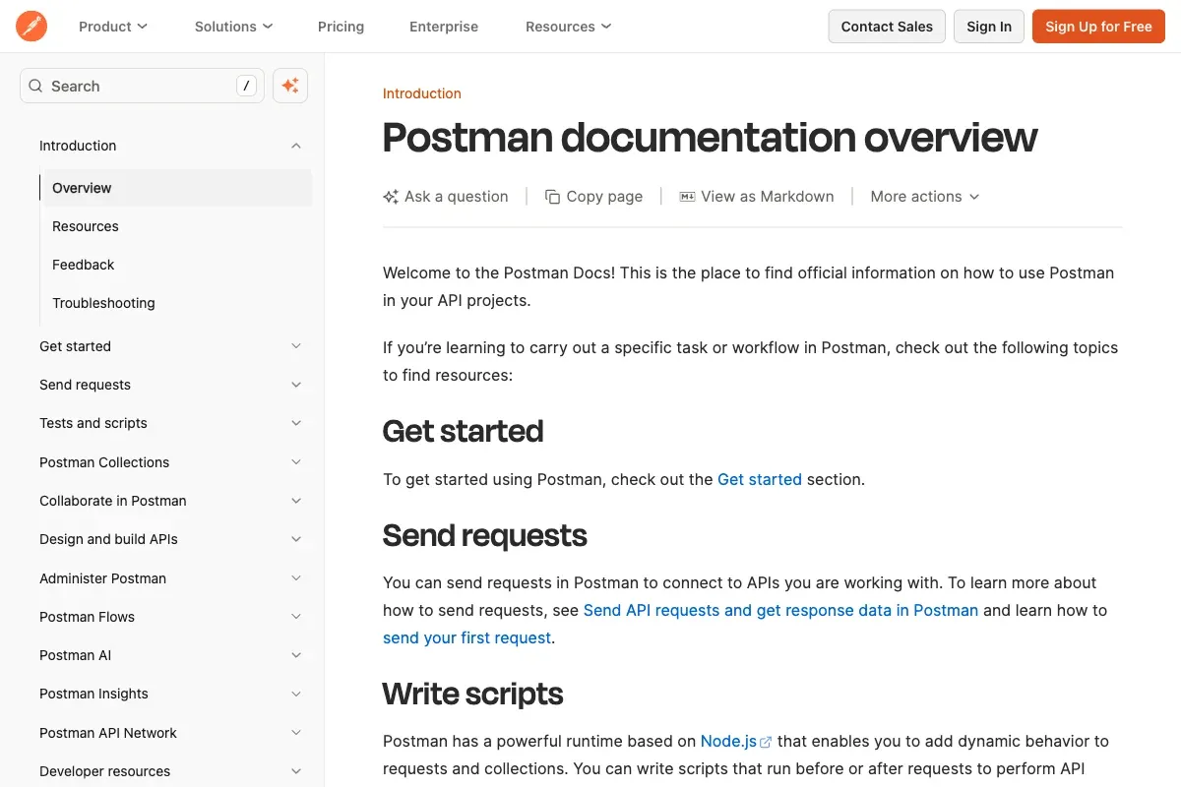
Task: Click inside the Search field
Action: click(128, 87)
